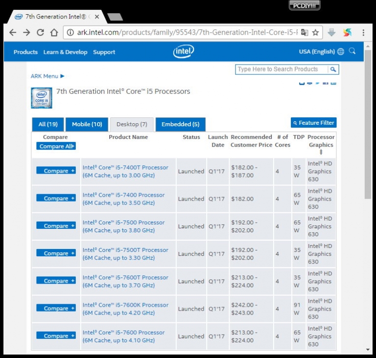This screenshot has width=376, height=358.
Task: Click the product search magnifier button
Action: [333, 69]
